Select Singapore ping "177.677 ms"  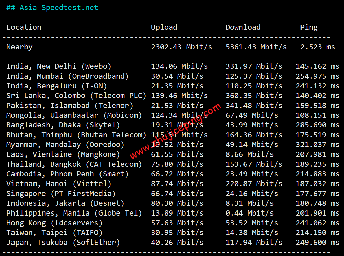(x=317, y=194)
